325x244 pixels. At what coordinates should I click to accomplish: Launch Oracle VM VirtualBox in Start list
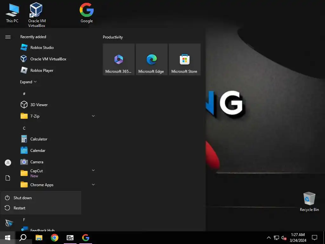(57, 59)
